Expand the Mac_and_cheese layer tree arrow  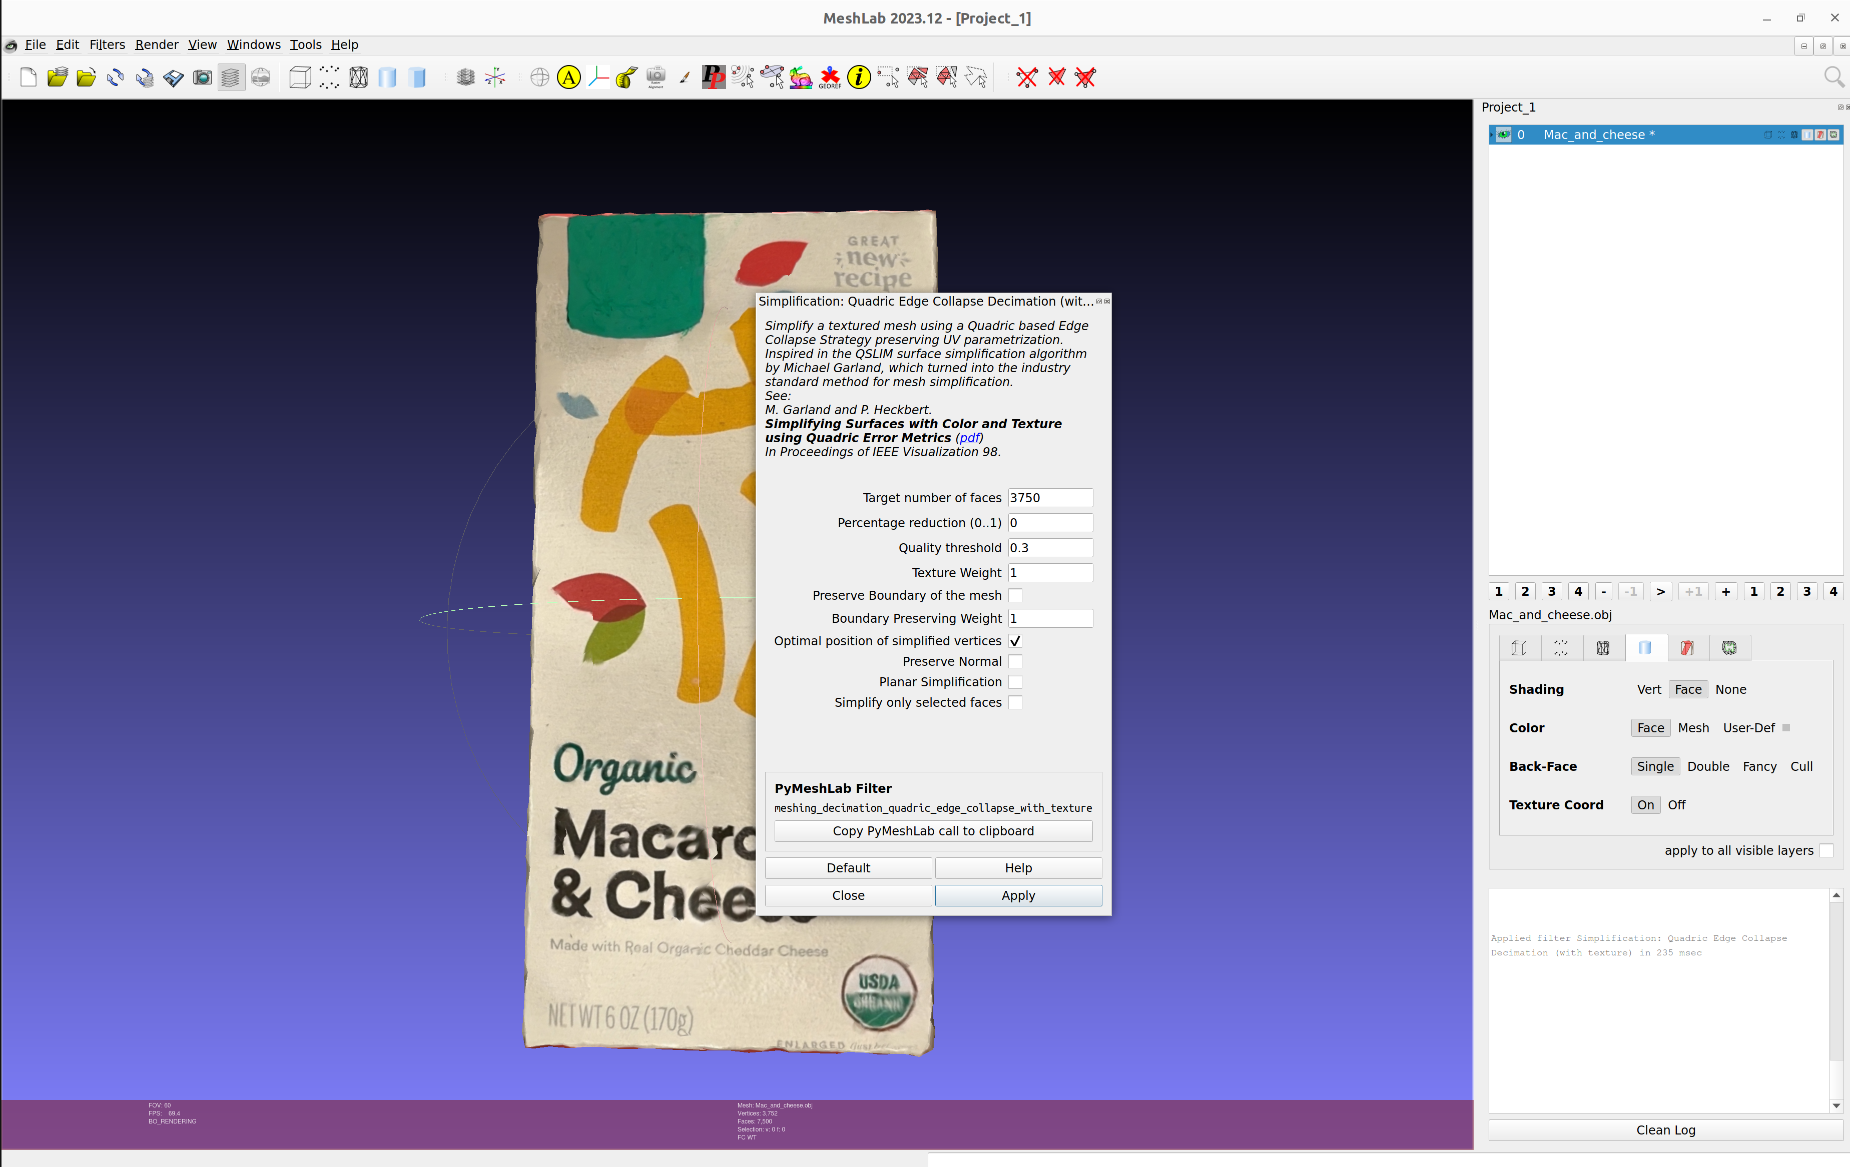click(x=1491, y=135)
